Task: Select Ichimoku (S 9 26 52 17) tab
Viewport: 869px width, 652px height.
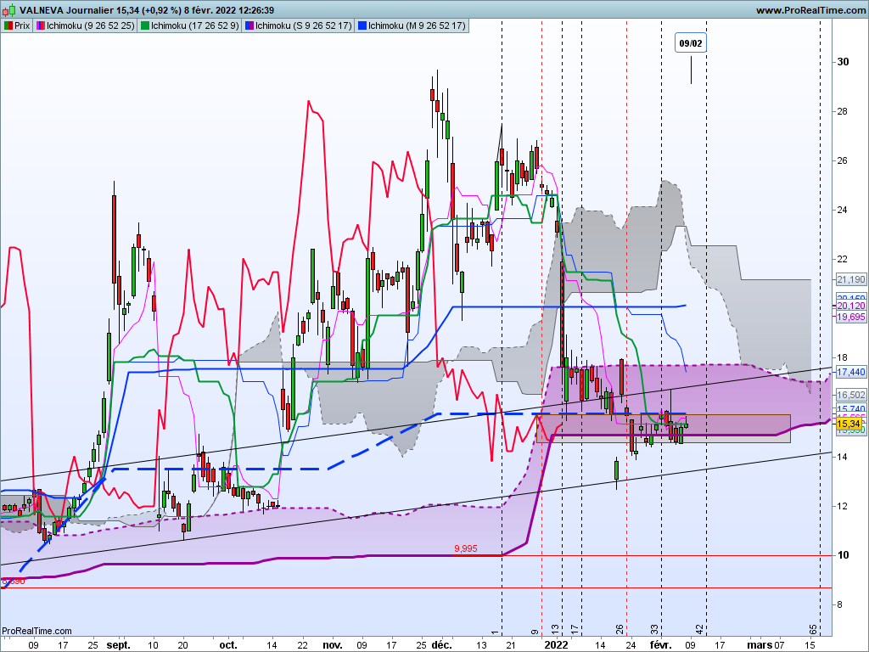Action: 298,25
